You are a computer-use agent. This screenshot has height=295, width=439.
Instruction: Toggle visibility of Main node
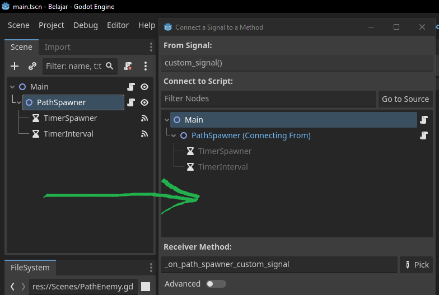(144, 87)
